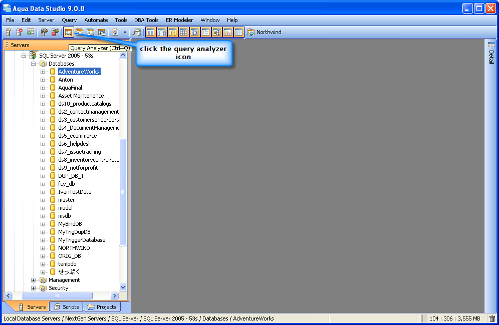This screenshot has width=499, height=325.
Task: Select the msdb database
Action: (65, 216)
